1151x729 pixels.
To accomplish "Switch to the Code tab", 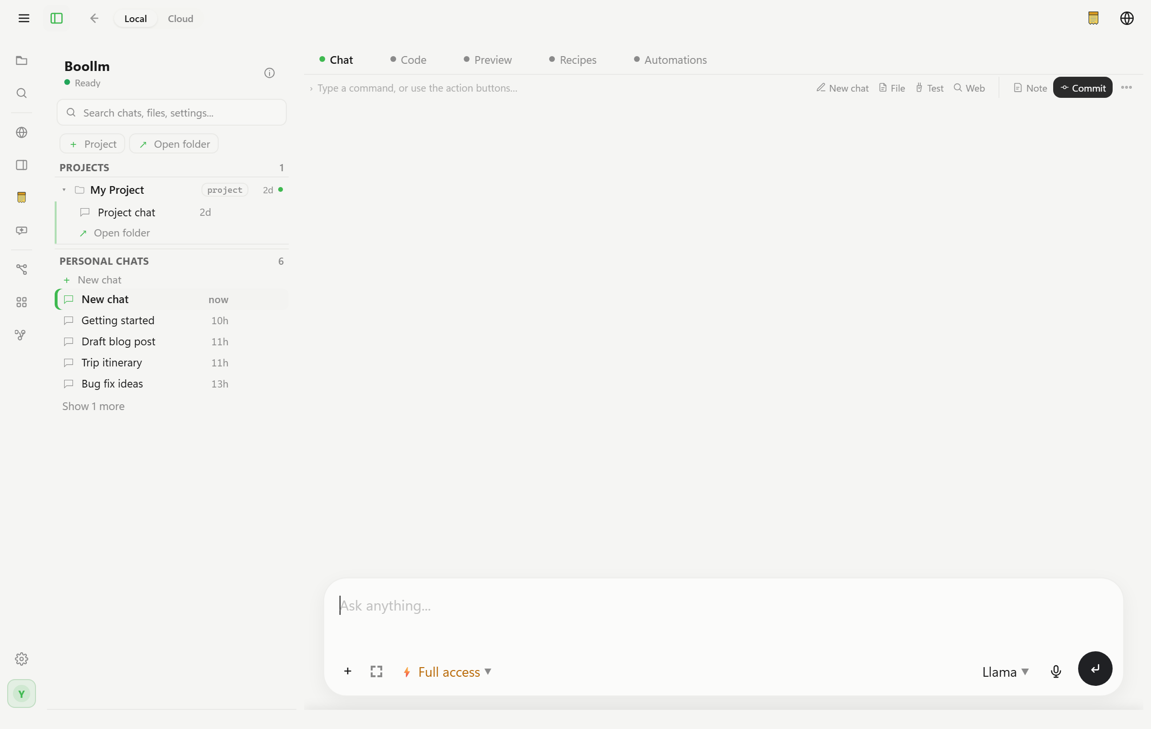I will [x=408, y=60].
